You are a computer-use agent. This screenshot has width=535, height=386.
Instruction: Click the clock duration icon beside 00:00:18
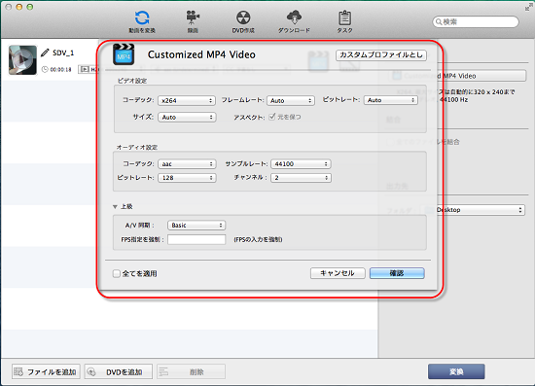(x=45, y=69)
